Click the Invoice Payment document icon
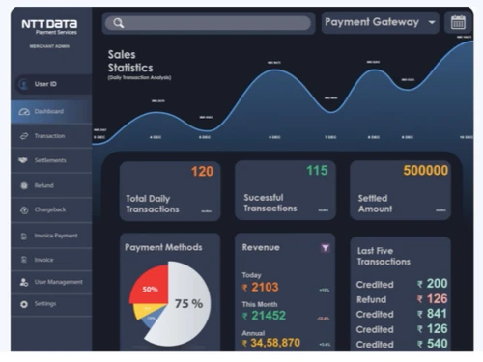Viewport: 483px width, 362px height. coord(24,237)
